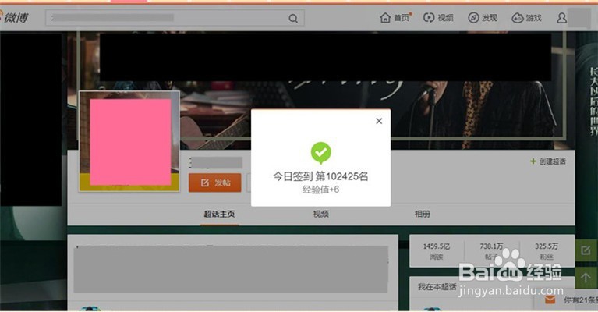Click the green compose floating icon

coord(586,250)
